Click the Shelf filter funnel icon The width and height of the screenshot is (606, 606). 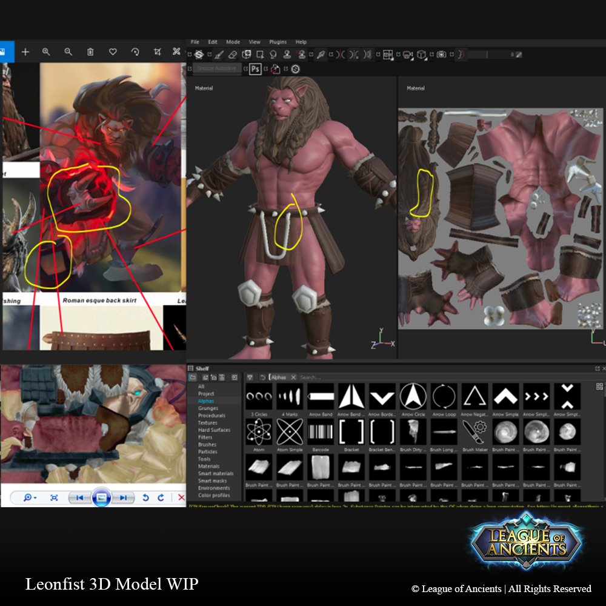pyautogui.click(x=250, y=377)
